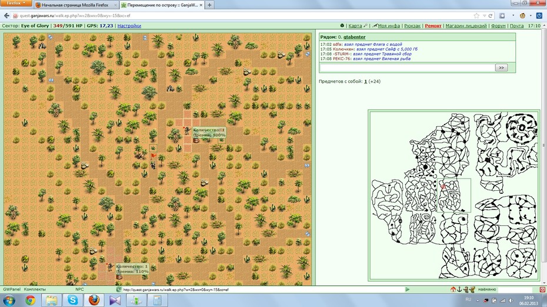This screenshot has height=307, width=547.
Task: Focus the browser address bar
Action: [x=244, y=16]
